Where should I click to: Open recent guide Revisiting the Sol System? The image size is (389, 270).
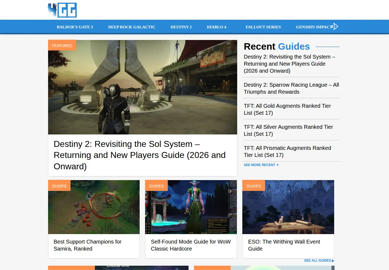[x=290, y=64]
